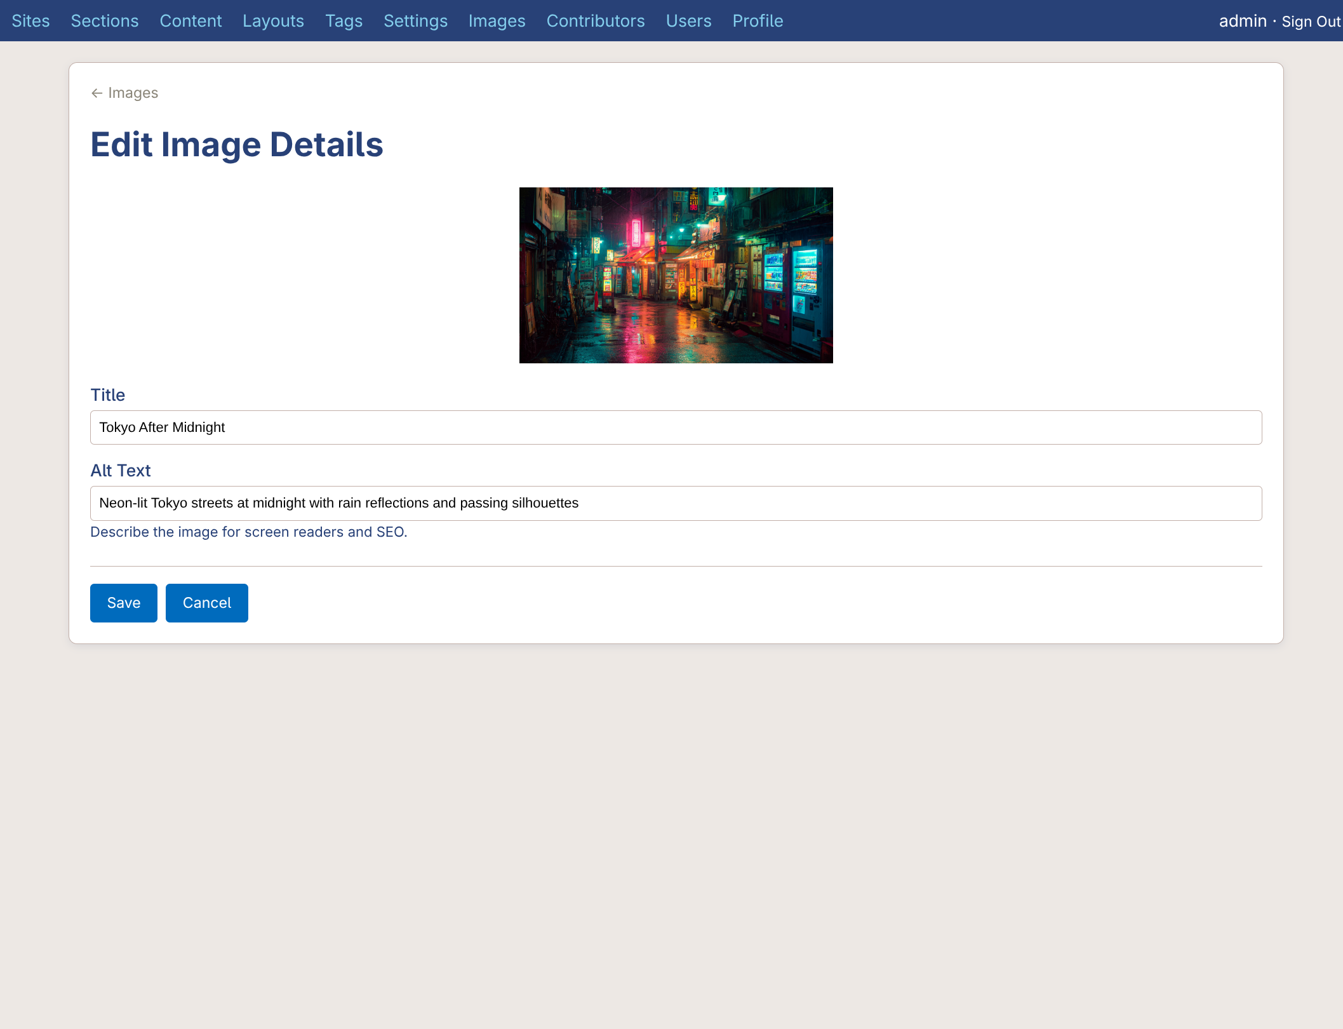Open the Users section
The height and width of the screenshot is (1029, 1343).
pos(688,21)
